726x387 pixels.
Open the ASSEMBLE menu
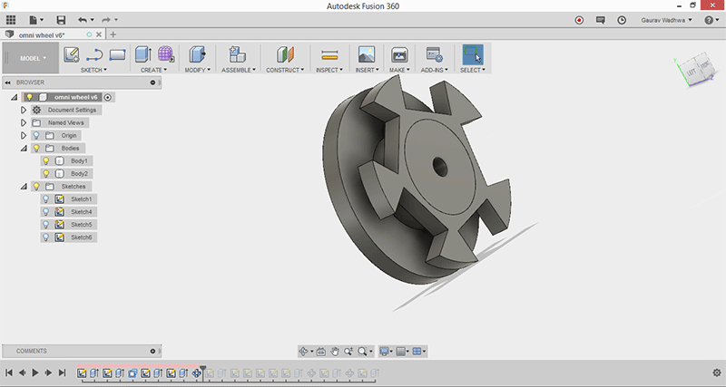[239, 70]
